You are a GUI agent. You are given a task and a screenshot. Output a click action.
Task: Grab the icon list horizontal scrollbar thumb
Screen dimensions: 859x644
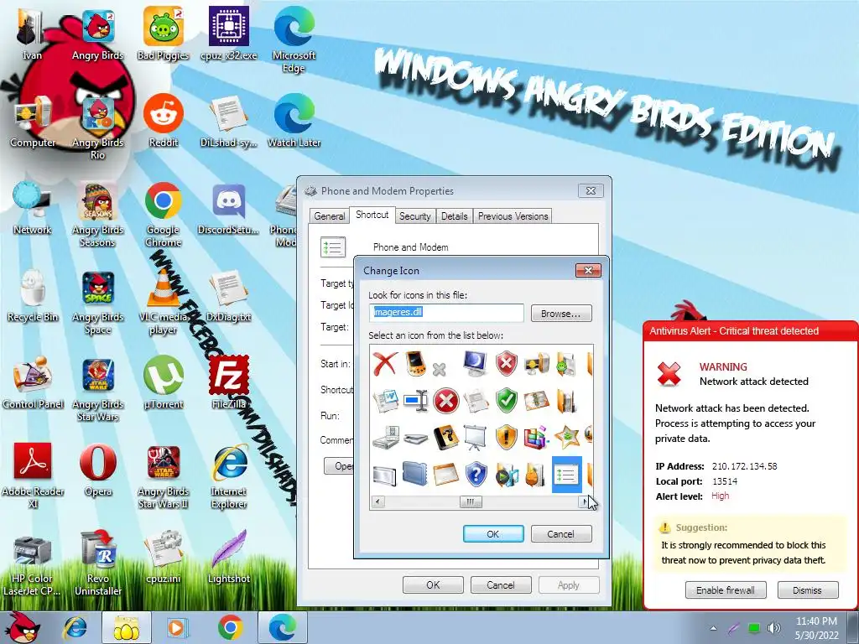click(x=470, y=501)
